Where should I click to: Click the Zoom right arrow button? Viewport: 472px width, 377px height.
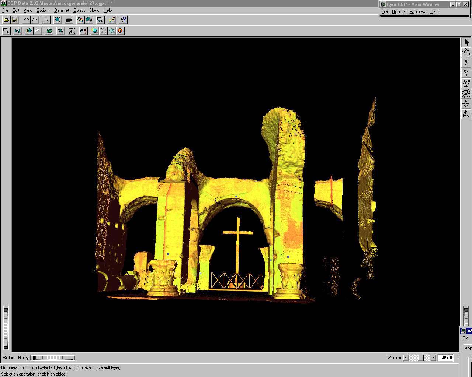coord(433,357)
